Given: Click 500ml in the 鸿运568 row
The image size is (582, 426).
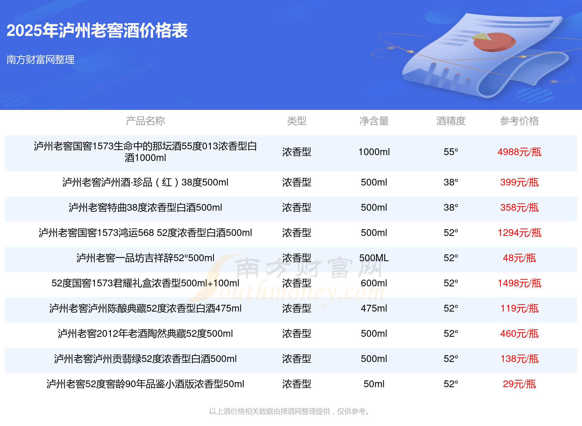Looking at the screenshot, I should coord(374,233).
